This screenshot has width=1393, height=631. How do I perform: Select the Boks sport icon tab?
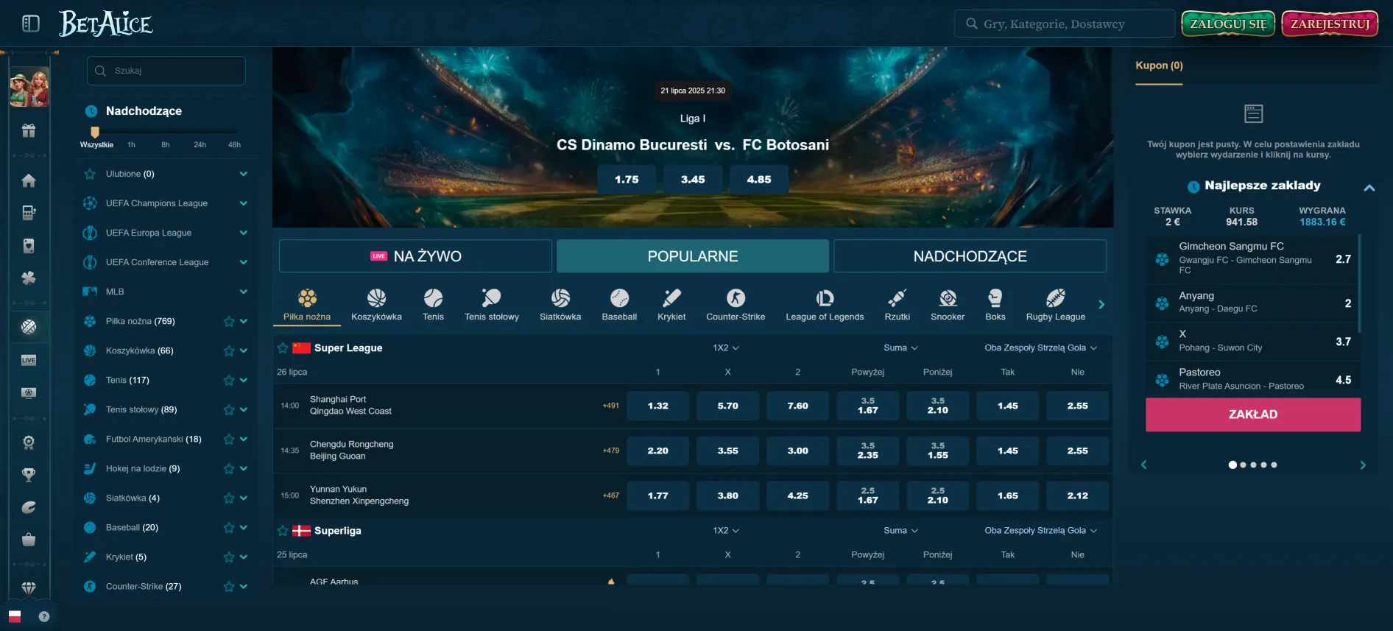click(995, 305)
